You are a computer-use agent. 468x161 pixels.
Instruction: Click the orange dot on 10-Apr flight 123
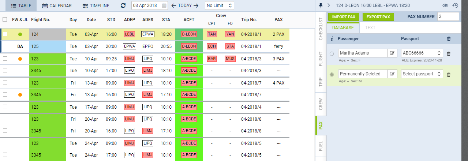[20, 59]
